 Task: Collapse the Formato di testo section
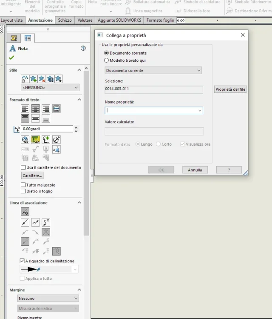79,100
